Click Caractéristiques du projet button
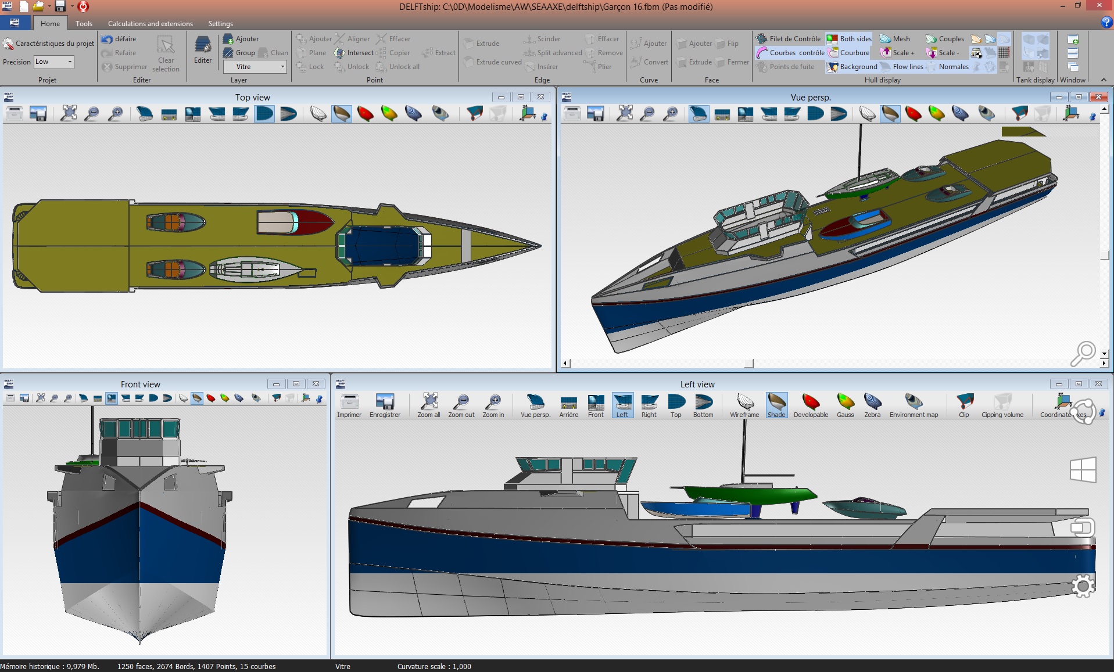Viewport: 1114px width, 672px height. (49, 44)
